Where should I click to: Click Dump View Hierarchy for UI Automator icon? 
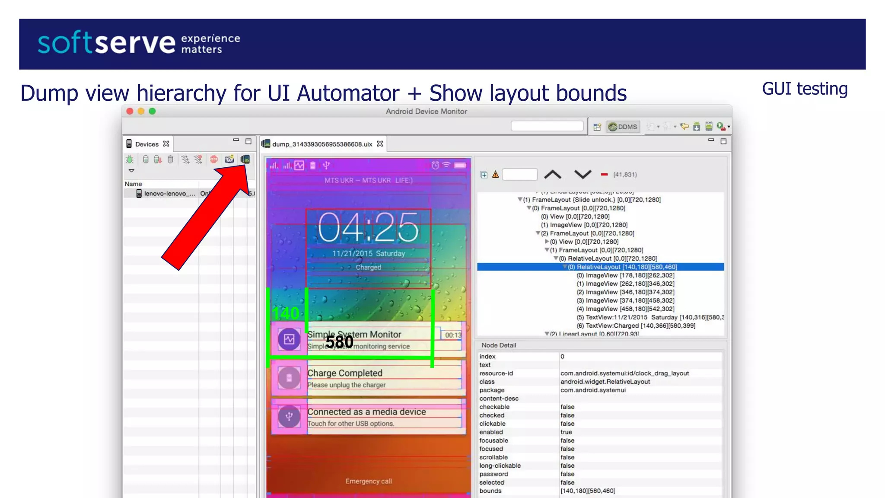click(245, 160)
